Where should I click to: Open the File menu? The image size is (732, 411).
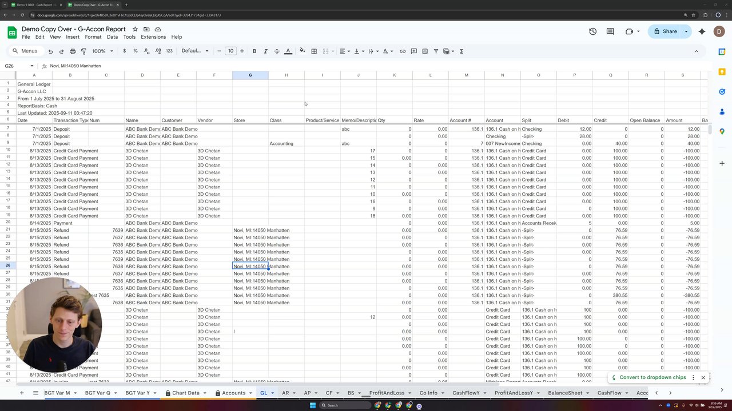(26, 37)
